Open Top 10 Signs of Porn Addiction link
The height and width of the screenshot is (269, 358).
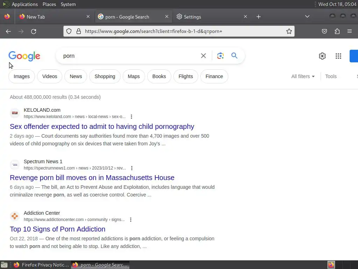58,229
